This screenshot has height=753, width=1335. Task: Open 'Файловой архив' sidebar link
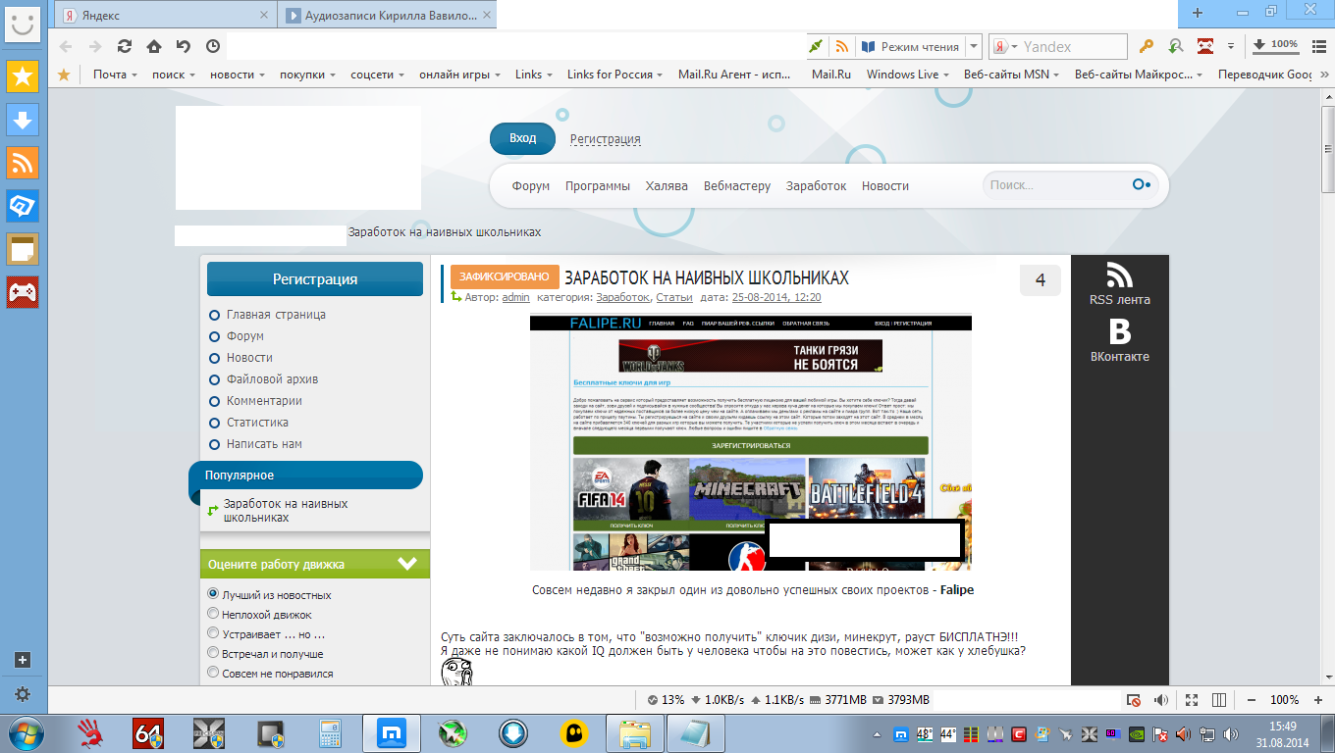point(272,379)
